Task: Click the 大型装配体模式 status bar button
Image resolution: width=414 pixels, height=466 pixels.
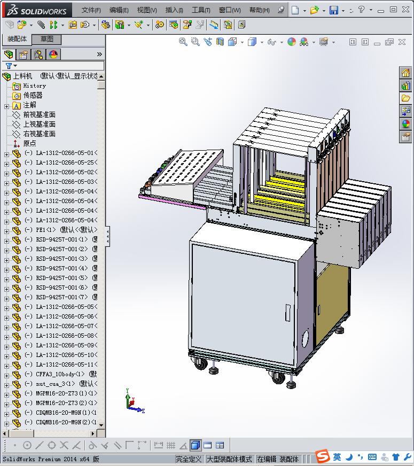Action: 229,459
